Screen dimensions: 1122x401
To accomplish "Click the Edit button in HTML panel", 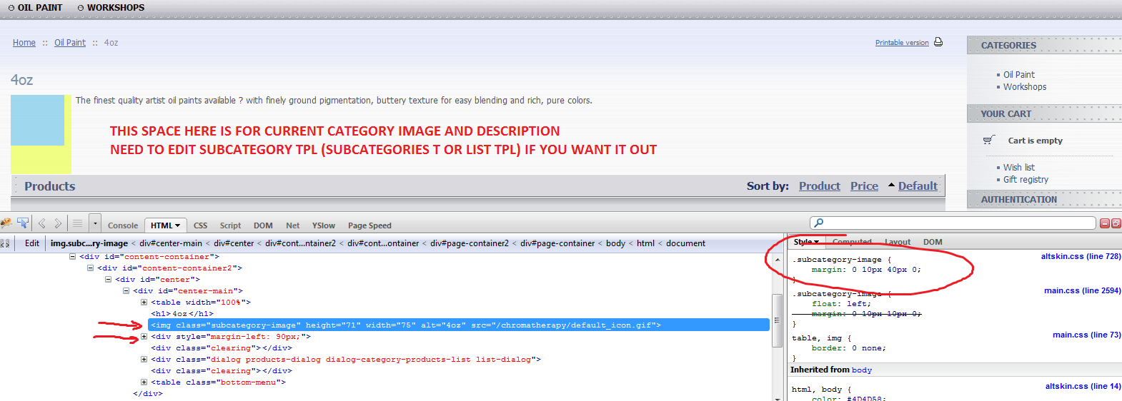I will pyautogui.click(x=32, y=243).
